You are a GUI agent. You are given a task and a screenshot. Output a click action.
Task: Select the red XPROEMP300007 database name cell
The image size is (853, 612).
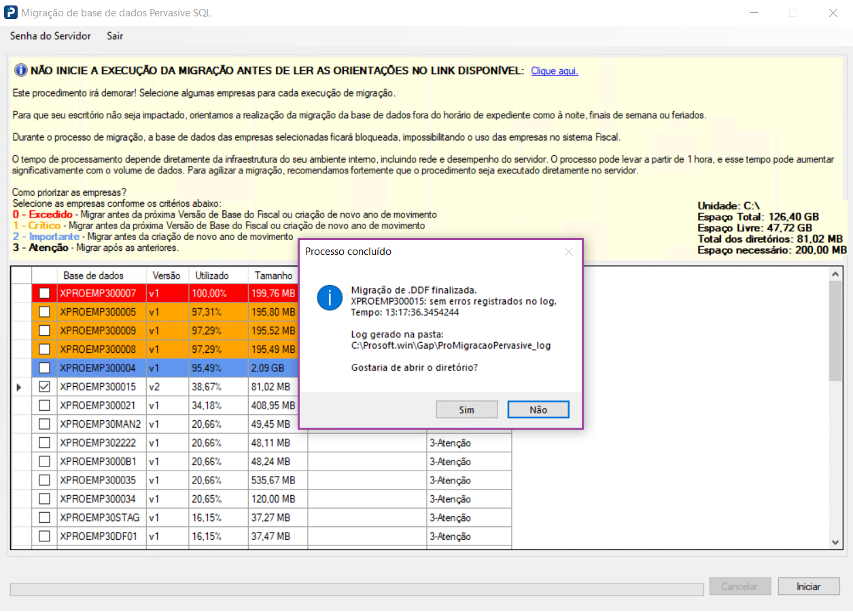click(x=101, y=294)
